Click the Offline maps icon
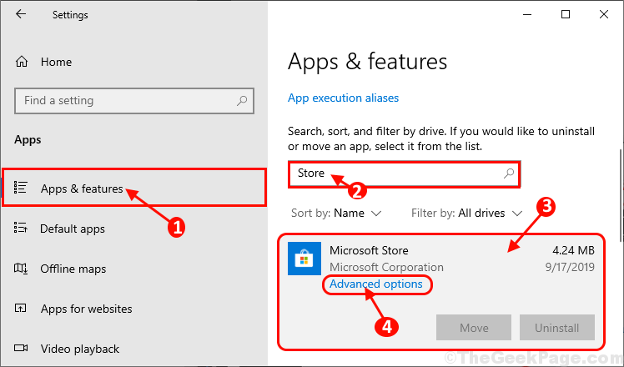Screen dimensions: 624x367 tap(21, 269)
